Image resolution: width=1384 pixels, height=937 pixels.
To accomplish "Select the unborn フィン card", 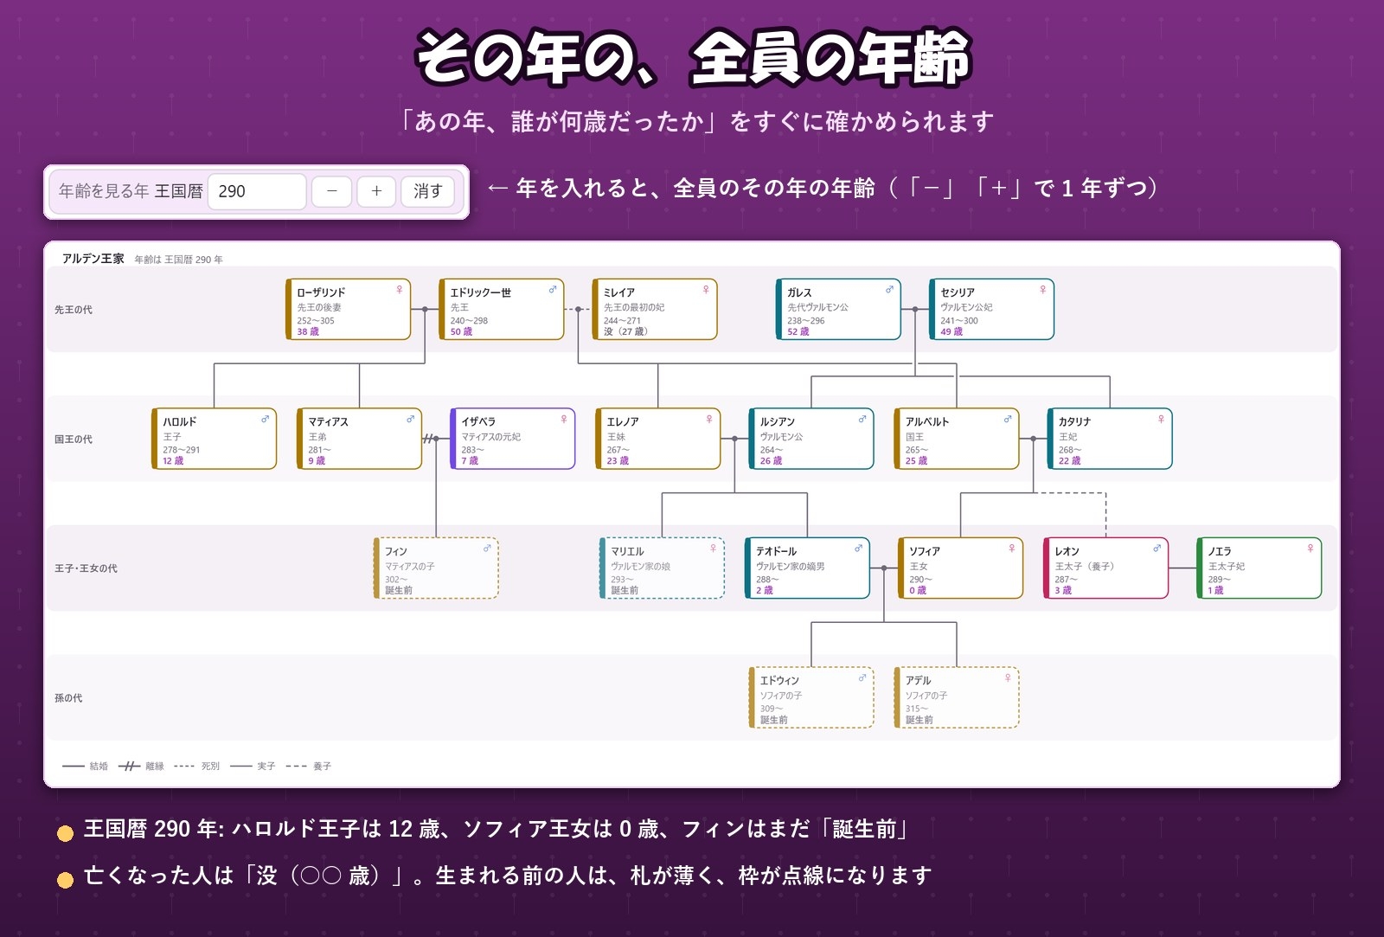I will [436, 568].
